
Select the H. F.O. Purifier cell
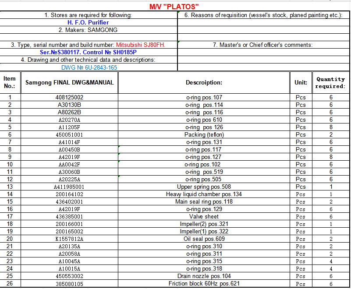point(88,22)
